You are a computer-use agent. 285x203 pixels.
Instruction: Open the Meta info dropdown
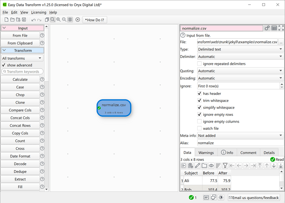pos(240,136)
